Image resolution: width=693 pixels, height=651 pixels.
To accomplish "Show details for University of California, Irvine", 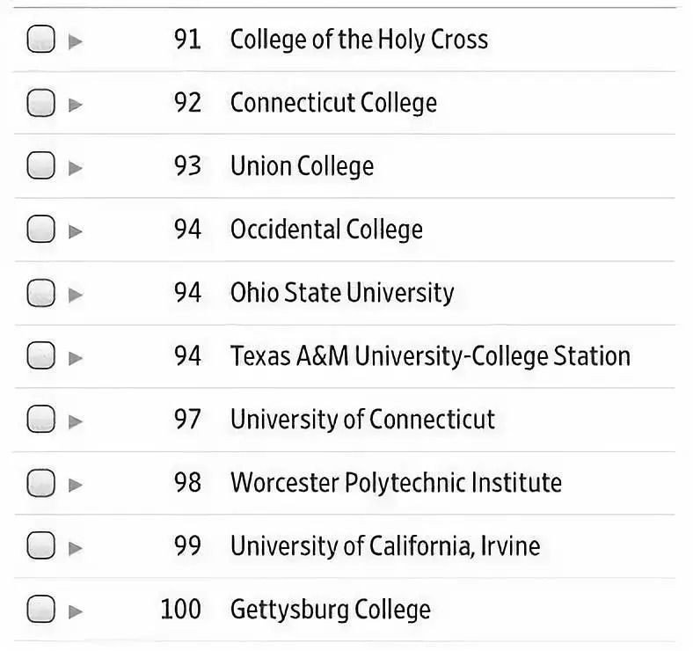I will point(76,547).
